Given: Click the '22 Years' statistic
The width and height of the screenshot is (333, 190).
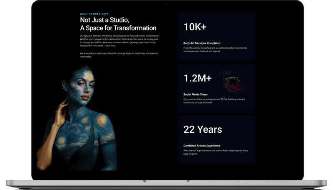Looking at the screenshot, I should pos(203,129).
